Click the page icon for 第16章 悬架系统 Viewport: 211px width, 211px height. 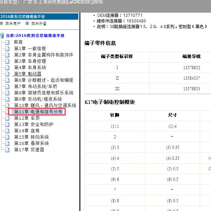tap(7, 144)
